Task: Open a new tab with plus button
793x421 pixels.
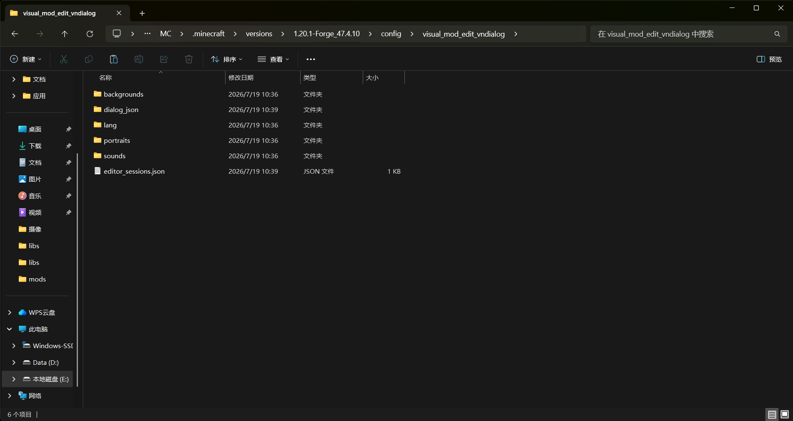Action: pyautogui.click(x=142, y=13)
